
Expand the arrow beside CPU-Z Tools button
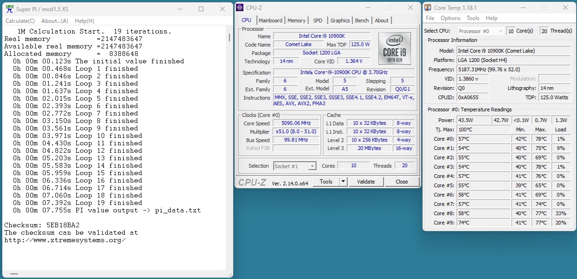click(343, 182)
